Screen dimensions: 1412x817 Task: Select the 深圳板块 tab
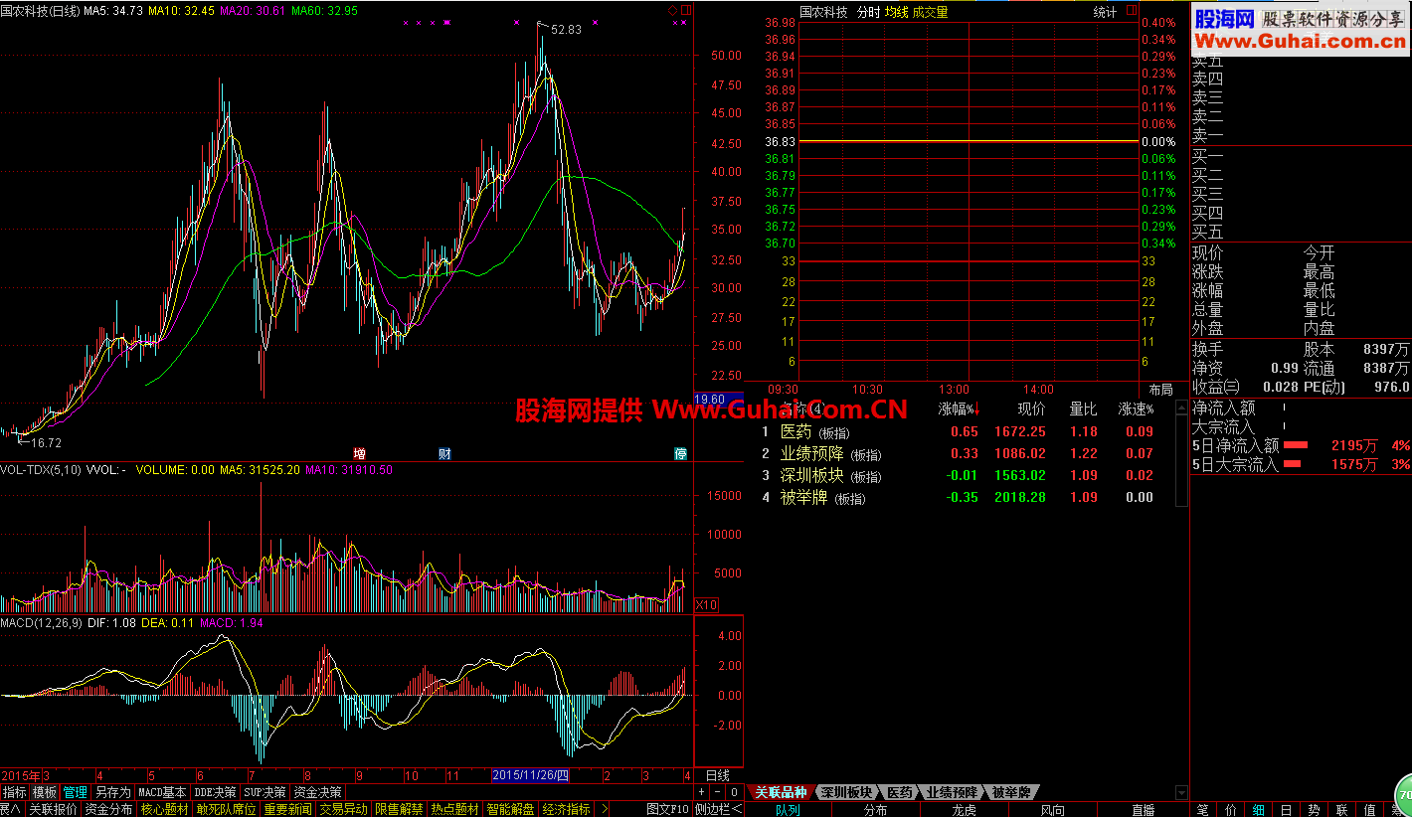pyautogui.click(x=846, y=792)
